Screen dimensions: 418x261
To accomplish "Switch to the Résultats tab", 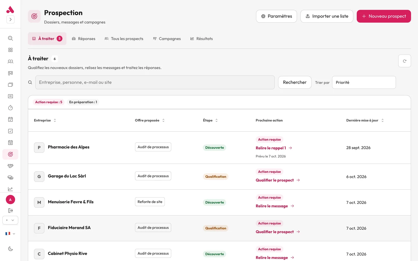I will [x=201, y=39].
